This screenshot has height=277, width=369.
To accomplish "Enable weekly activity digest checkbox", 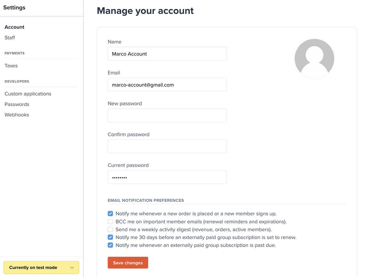I will point(110,229).
